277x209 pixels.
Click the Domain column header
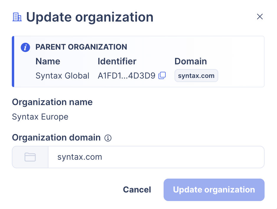[190, 61]
